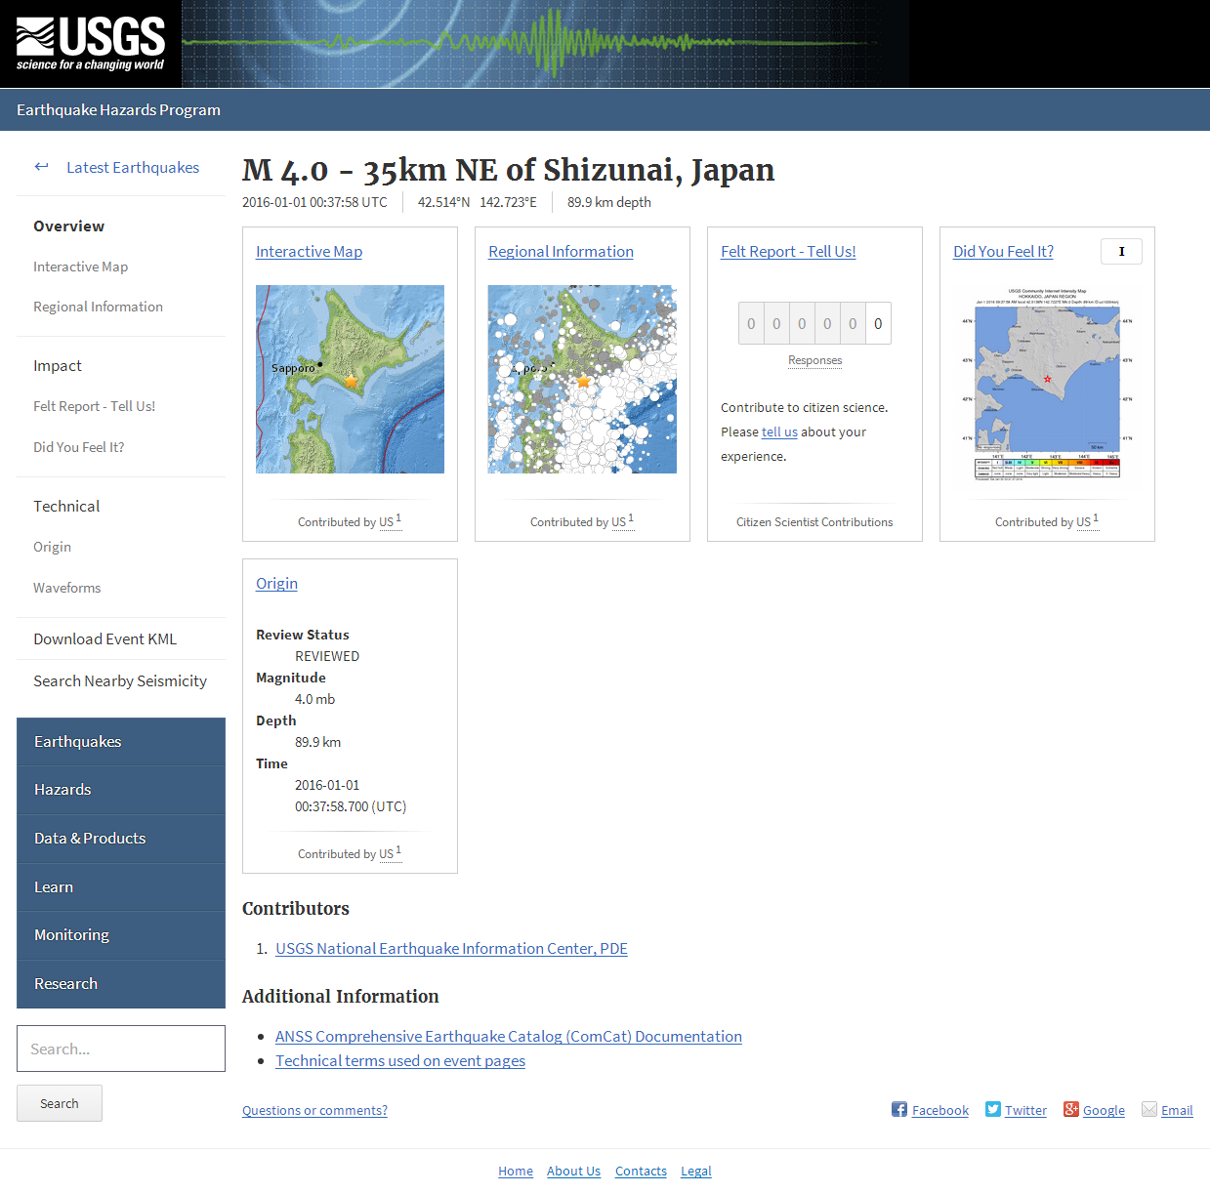Open Technical terms used on event pages

pyautogui.click(x=400, y=1060)
